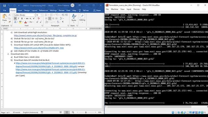Screen dimensions: 208x117
Task: Click the Justify alignment icon
Action: [x=57, y=19]
